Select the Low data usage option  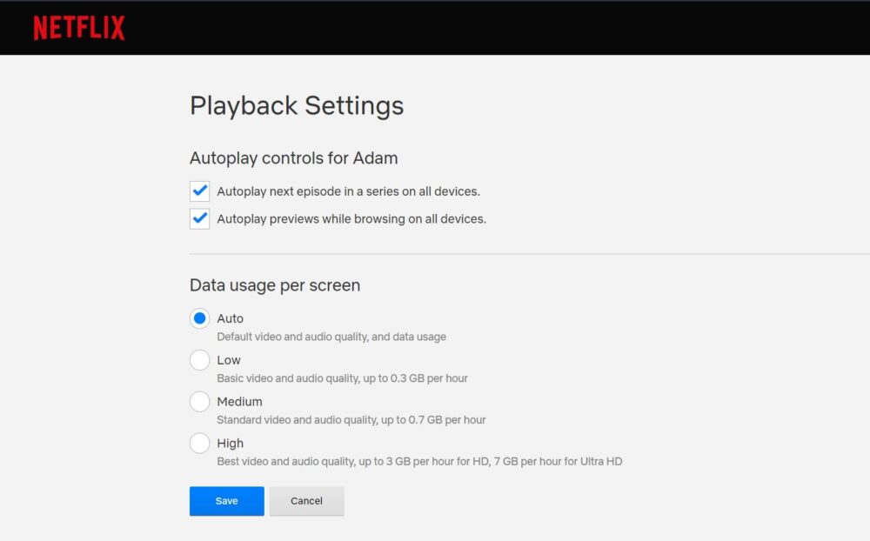coord(199,360)
